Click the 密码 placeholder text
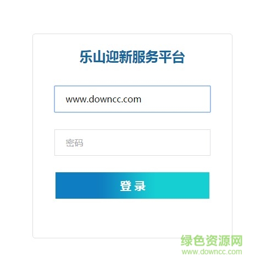This screenshot has width=255, height=262. point(74,143)
